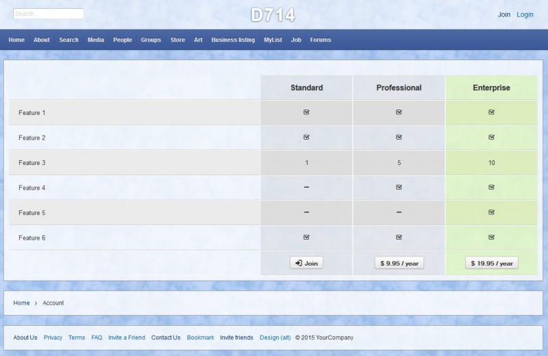Click the Feature 2 row label
Screen dimensions: 548x356
click(32, 138)
